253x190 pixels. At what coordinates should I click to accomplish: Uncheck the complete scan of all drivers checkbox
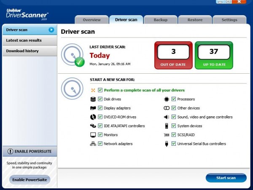[x=100, y=90]
